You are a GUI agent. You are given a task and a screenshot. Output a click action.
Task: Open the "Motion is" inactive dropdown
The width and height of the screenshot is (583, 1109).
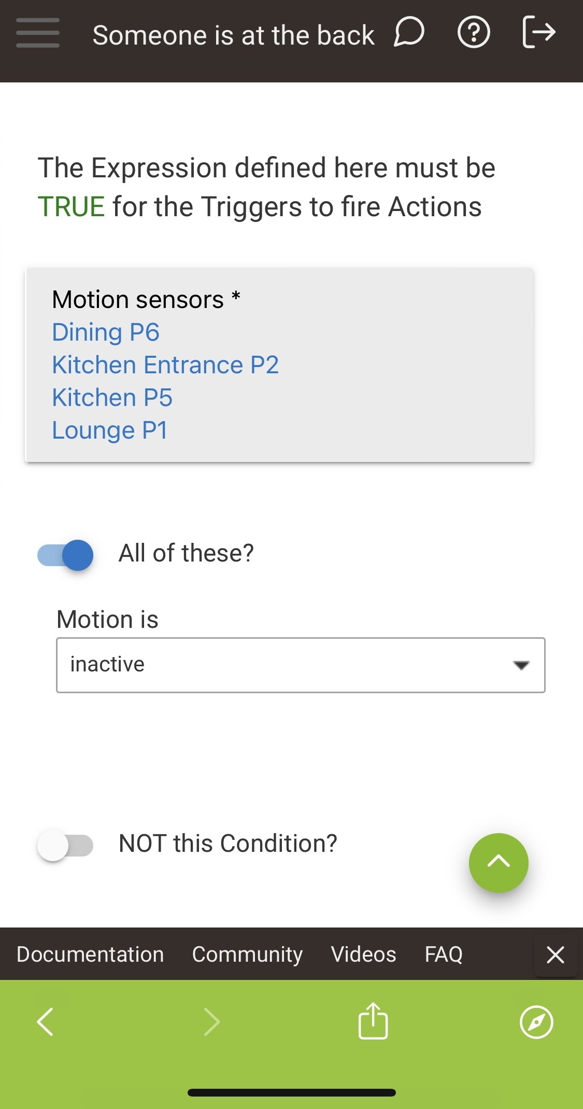click(301, 665)
